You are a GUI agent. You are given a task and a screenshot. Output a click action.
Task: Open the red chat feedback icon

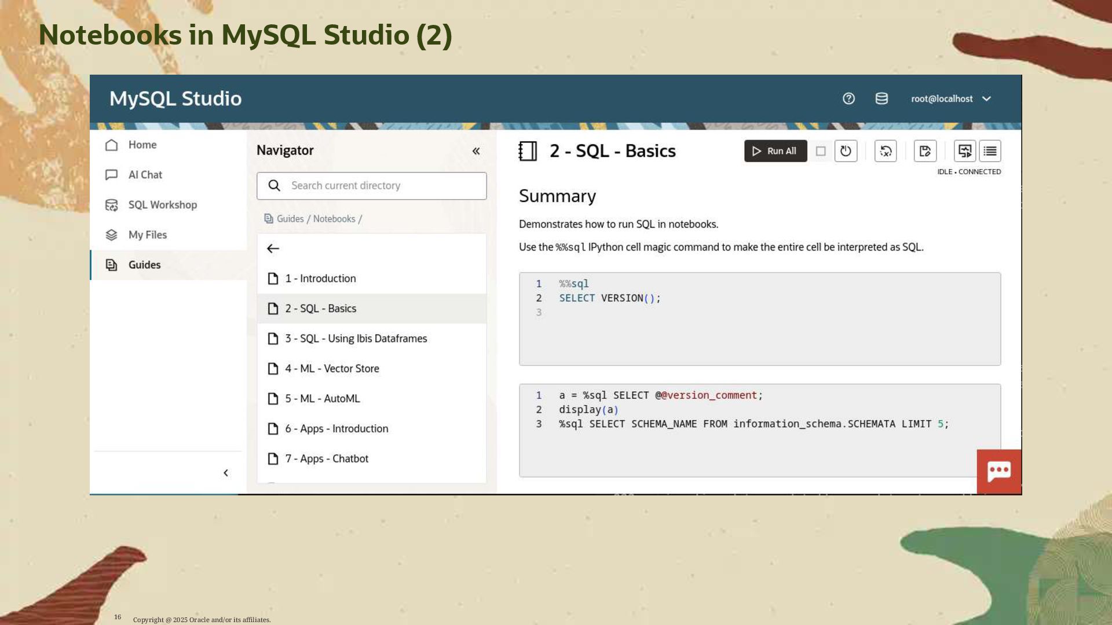coord(998,471)
